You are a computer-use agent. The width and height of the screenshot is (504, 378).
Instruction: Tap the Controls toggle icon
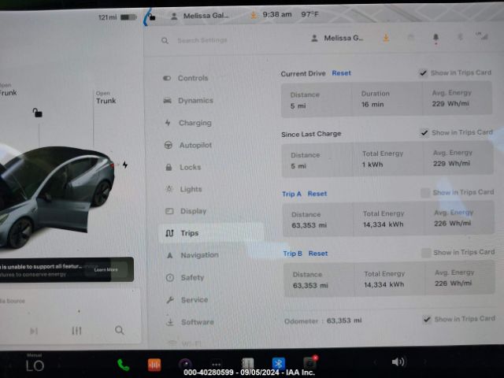point(167,78)
